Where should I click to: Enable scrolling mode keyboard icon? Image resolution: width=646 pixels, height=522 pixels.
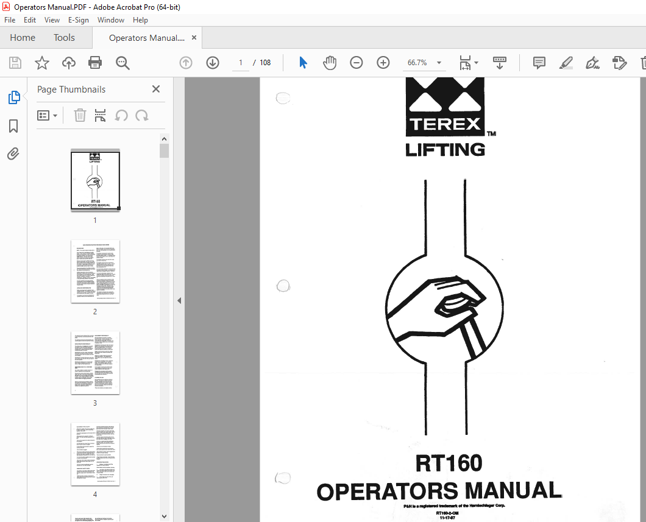click(500, 63)
